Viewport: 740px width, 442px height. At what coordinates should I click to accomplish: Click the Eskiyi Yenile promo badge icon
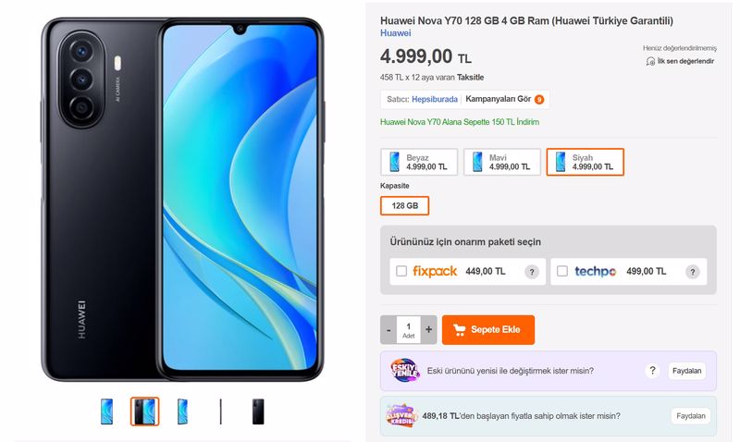[x=405, y=370]
